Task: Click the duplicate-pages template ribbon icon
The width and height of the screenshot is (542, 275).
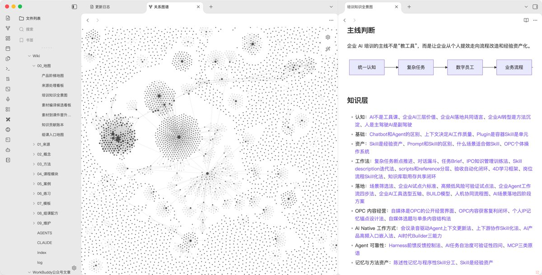Action: coord(8,59)
